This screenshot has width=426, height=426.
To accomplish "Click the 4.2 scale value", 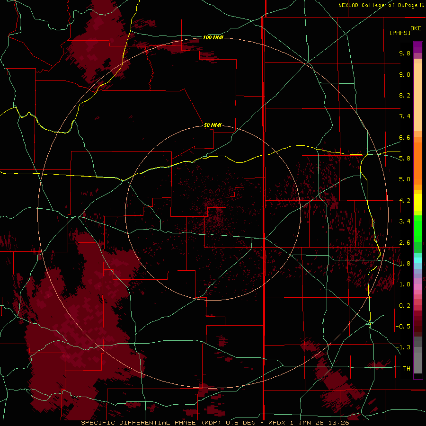I will click(x=405, y=201).
